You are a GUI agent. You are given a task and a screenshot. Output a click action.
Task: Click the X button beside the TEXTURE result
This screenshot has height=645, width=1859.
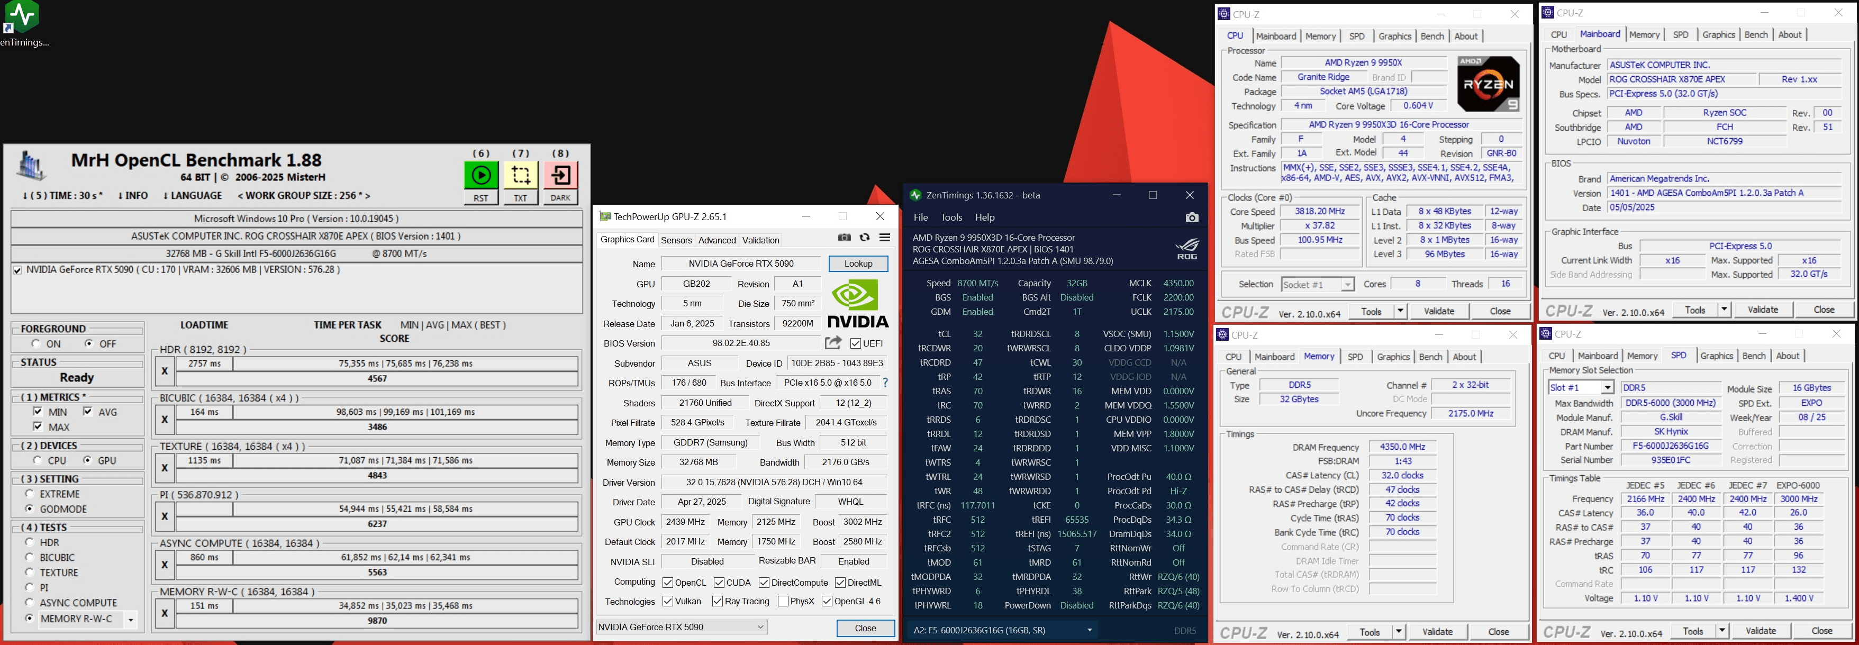coord(165,468)
